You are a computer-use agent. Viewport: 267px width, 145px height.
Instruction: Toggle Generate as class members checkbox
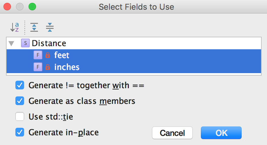(20, 101)
